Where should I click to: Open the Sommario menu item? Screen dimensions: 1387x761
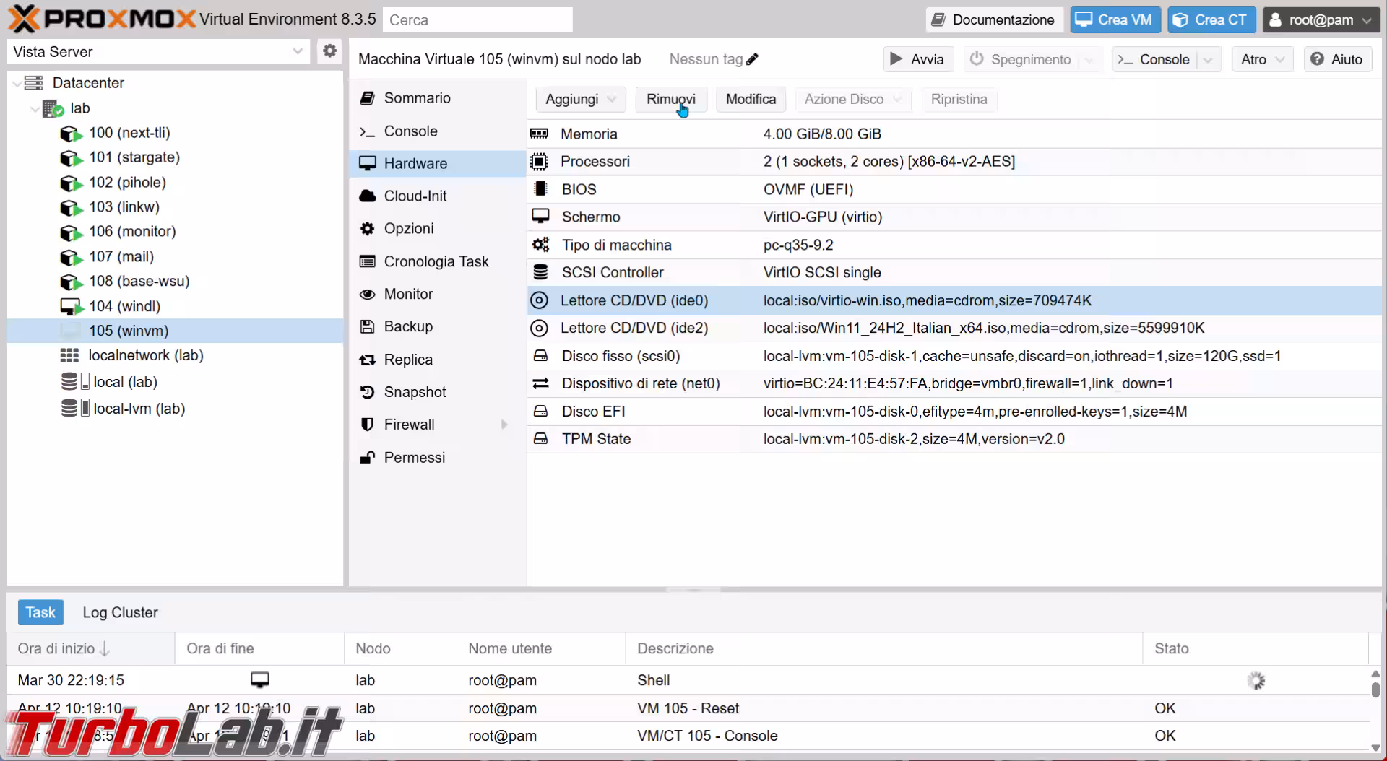pos(417,98)
